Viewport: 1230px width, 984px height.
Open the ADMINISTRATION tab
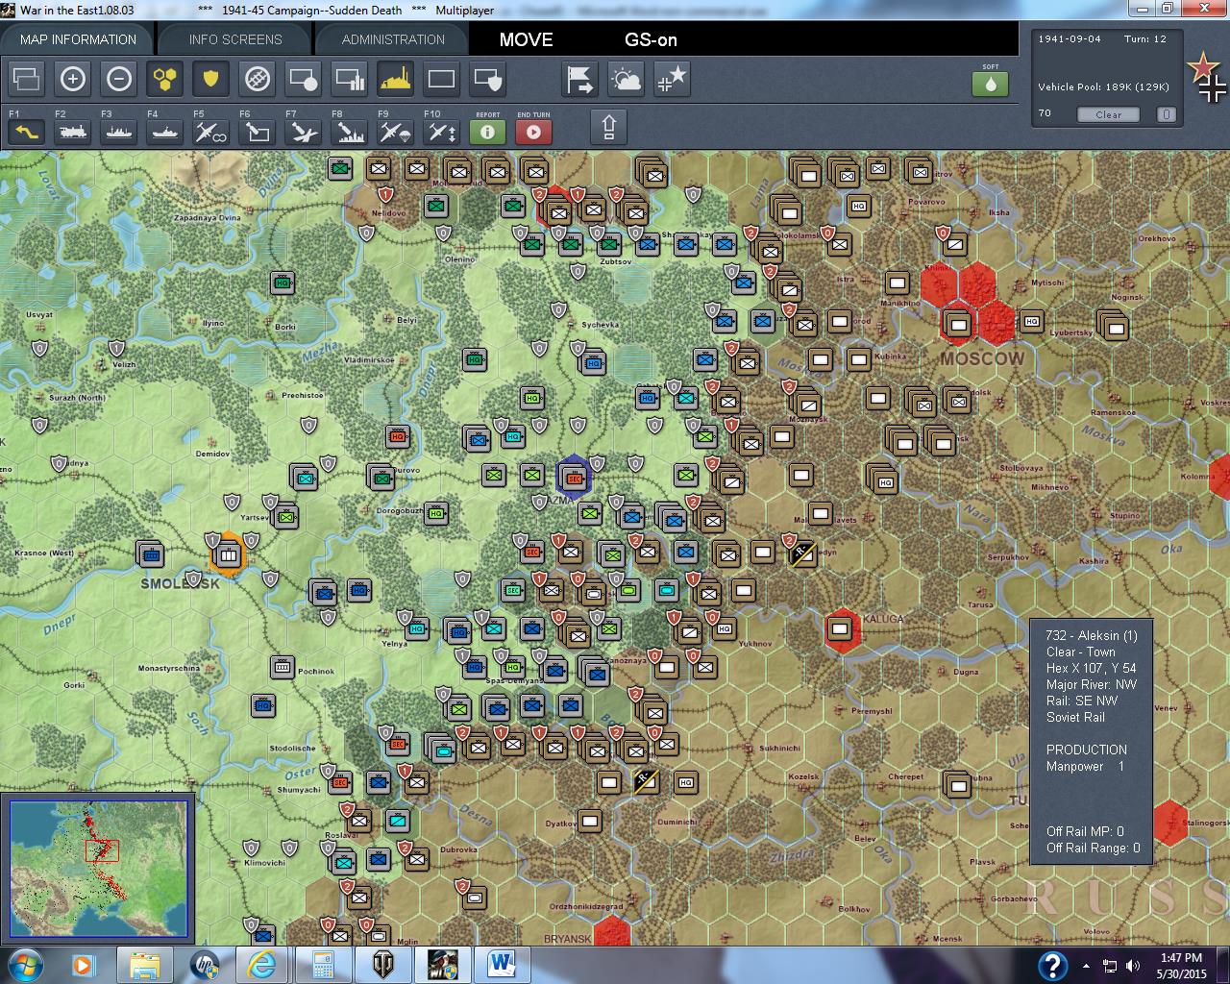tap(393, 39)
